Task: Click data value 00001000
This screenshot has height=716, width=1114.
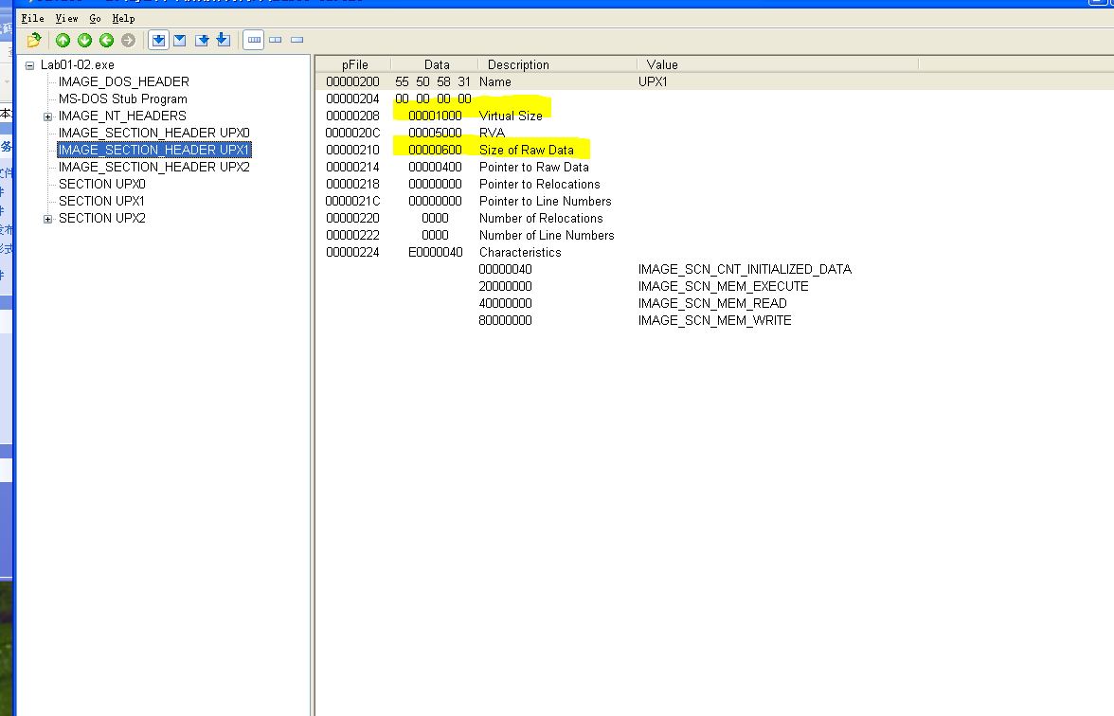Action: [435, 116]
